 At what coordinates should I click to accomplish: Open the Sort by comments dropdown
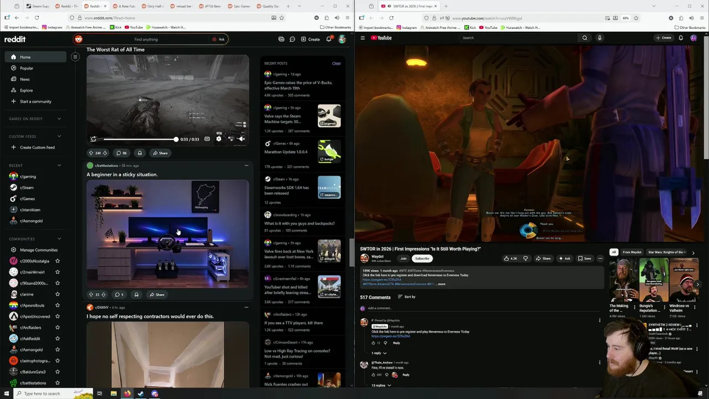click(407, 297)
